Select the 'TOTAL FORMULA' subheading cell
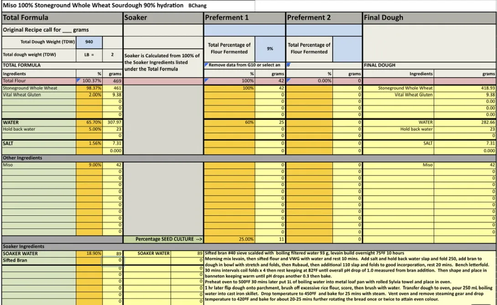The width and height of the screenshot is (497, 305). [62, 65]
